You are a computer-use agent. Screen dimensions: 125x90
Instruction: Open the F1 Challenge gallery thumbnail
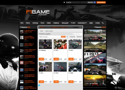point(45,44)
